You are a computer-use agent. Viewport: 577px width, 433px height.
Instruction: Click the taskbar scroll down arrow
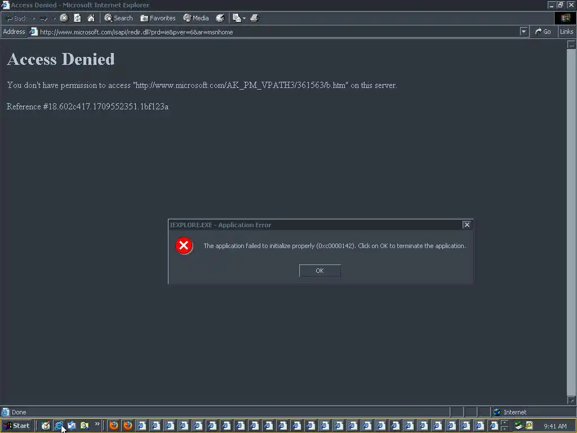pyautogui.click(x=504, y=428)
